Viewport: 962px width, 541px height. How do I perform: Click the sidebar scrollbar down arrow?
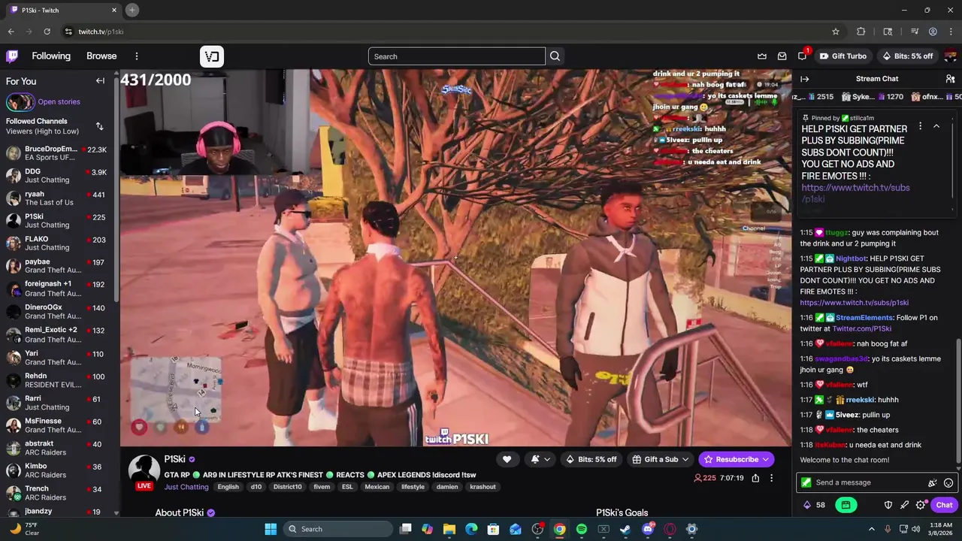pyautogui.click(x=116, y=512)
